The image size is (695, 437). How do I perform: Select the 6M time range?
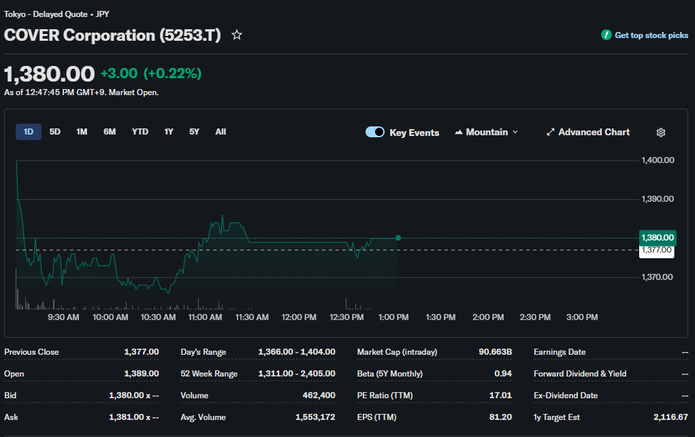[110, 131]
